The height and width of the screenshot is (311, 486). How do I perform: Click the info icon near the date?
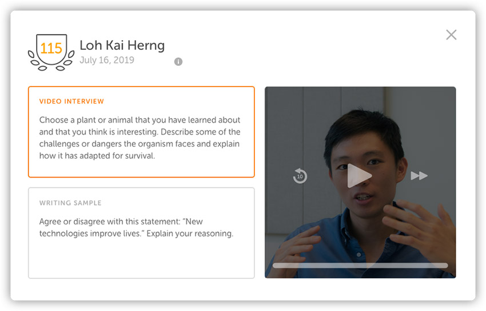(x=178, y=62)
